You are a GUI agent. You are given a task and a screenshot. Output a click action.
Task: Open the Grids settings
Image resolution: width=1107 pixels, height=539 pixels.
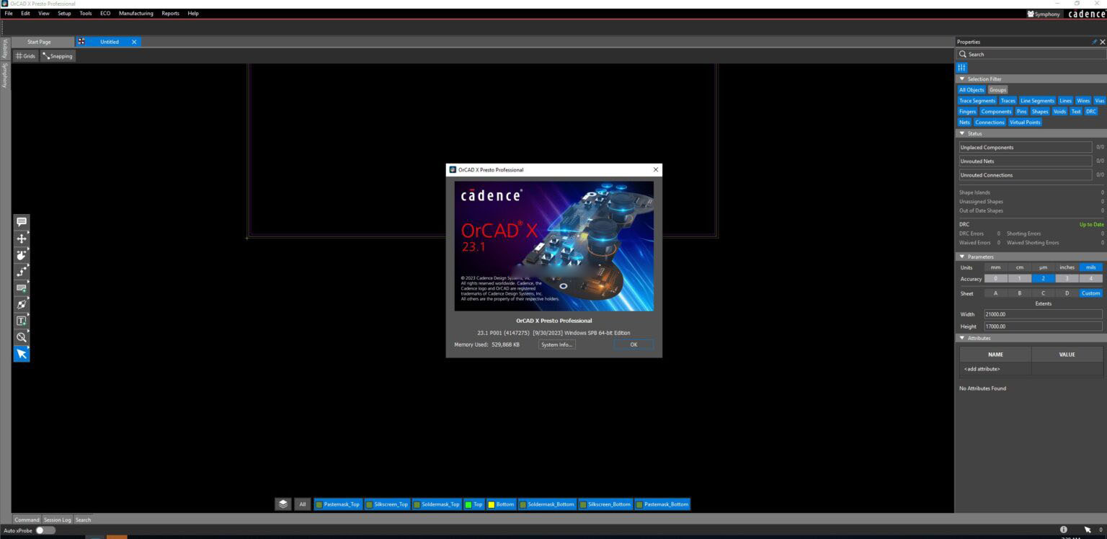25,56
